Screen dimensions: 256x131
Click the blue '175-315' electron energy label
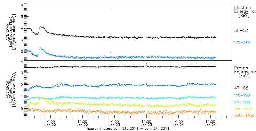point(242,42)
